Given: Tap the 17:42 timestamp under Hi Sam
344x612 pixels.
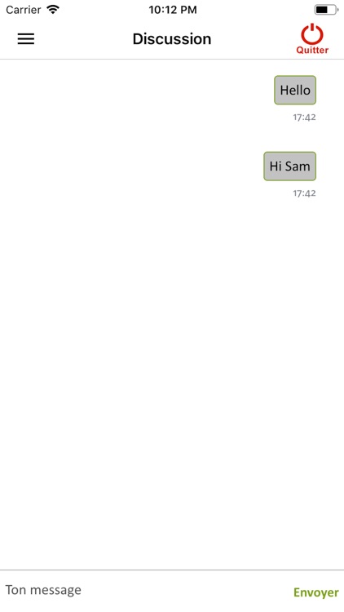Looking at the screenshot, I should click(304, 193).
